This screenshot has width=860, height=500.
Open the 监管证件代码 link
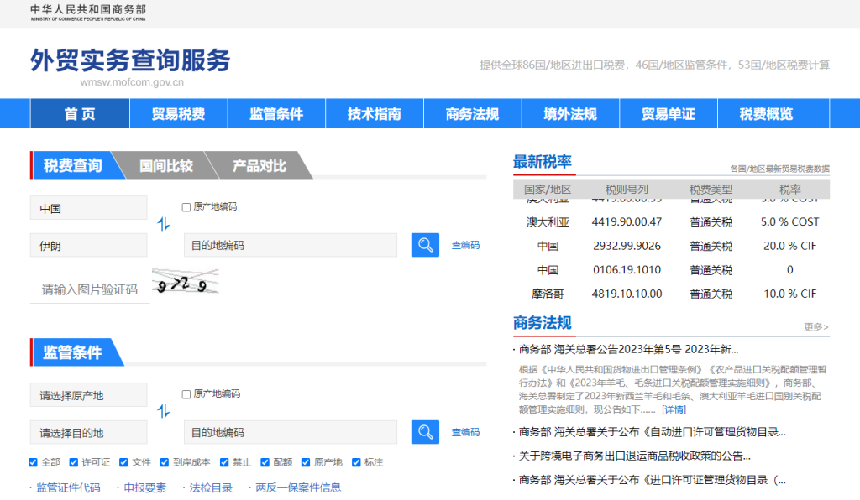tap(68, 487)
